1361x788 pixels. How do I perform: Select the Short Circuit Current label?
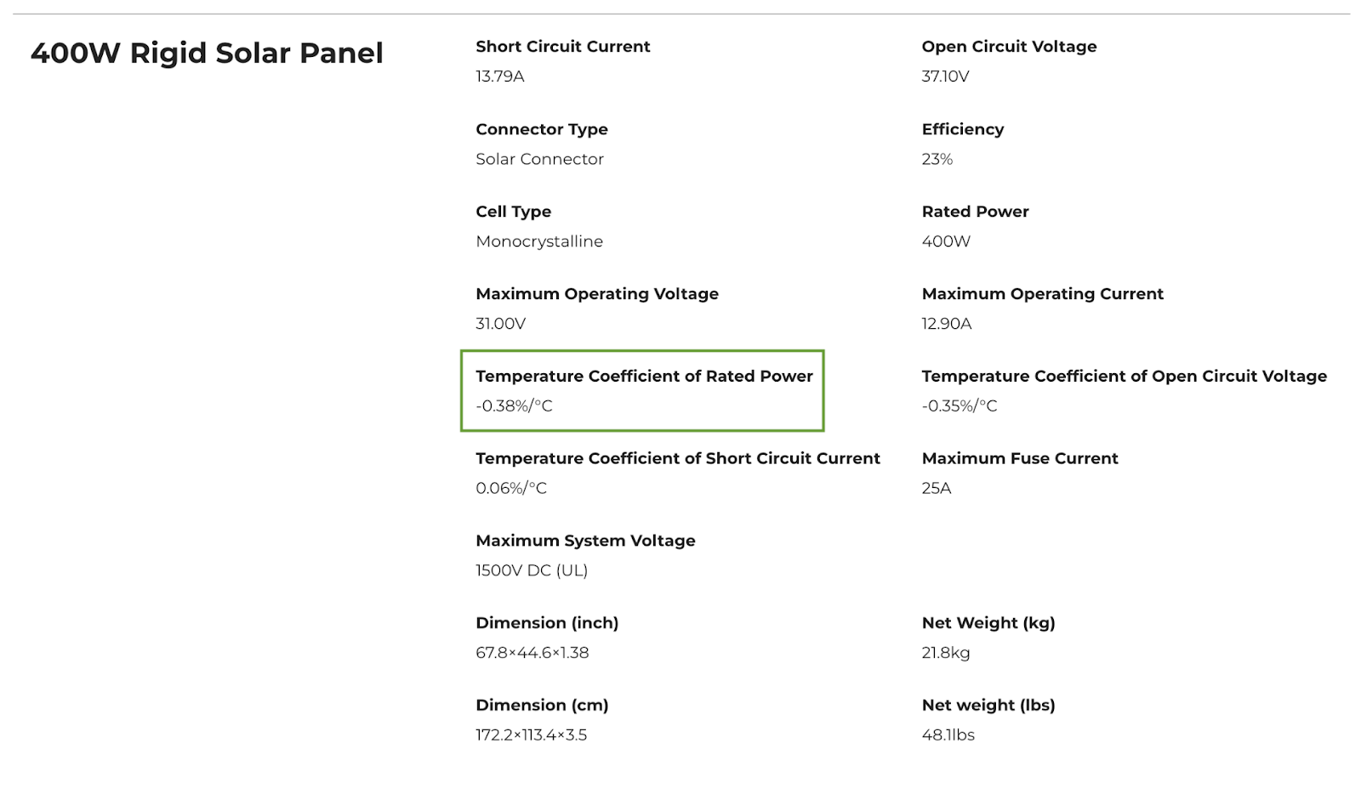(562, 47)
